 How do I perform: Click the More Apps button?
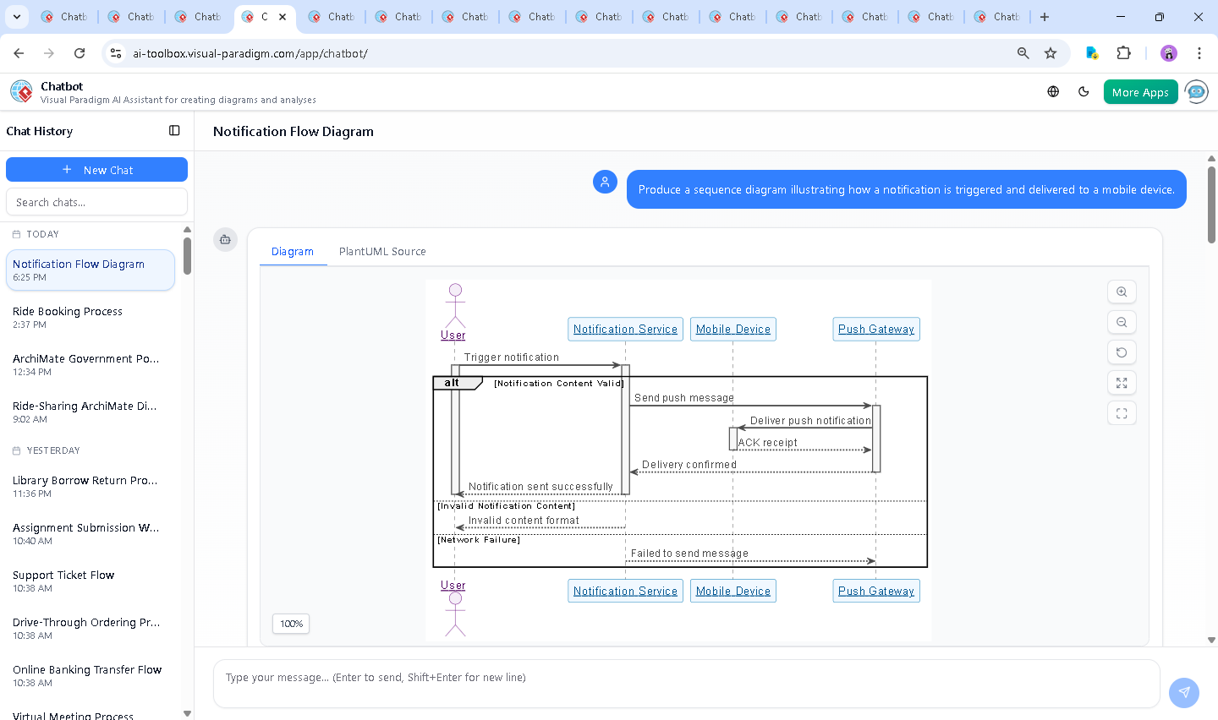[x=1140, y=92]
